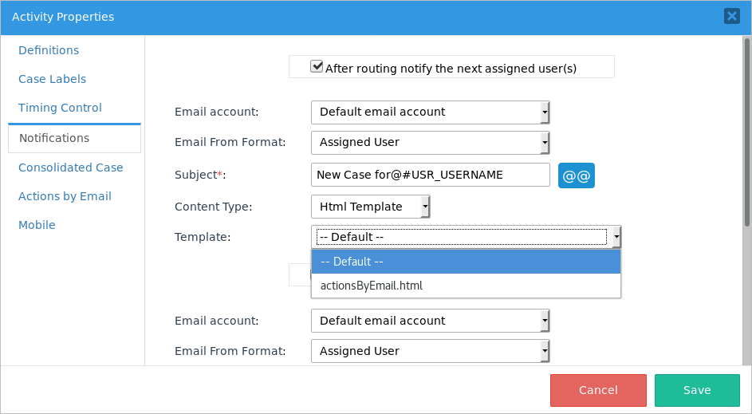Switch to Actions by Email tab

(65, 196)
